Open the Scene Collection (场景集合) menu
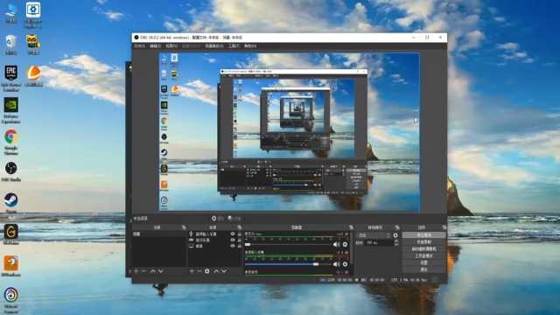This screenshot has width=560, height=315. tap(214, 46)
